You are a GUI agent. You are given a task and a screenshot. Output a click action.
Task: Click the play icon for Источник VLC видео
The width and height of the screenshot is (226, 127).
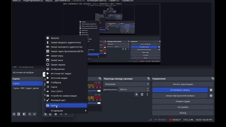(x=48, y=73)
